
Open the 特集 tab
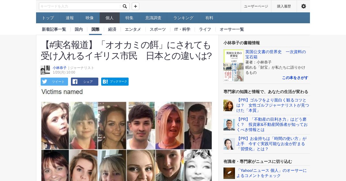[129, 18]
